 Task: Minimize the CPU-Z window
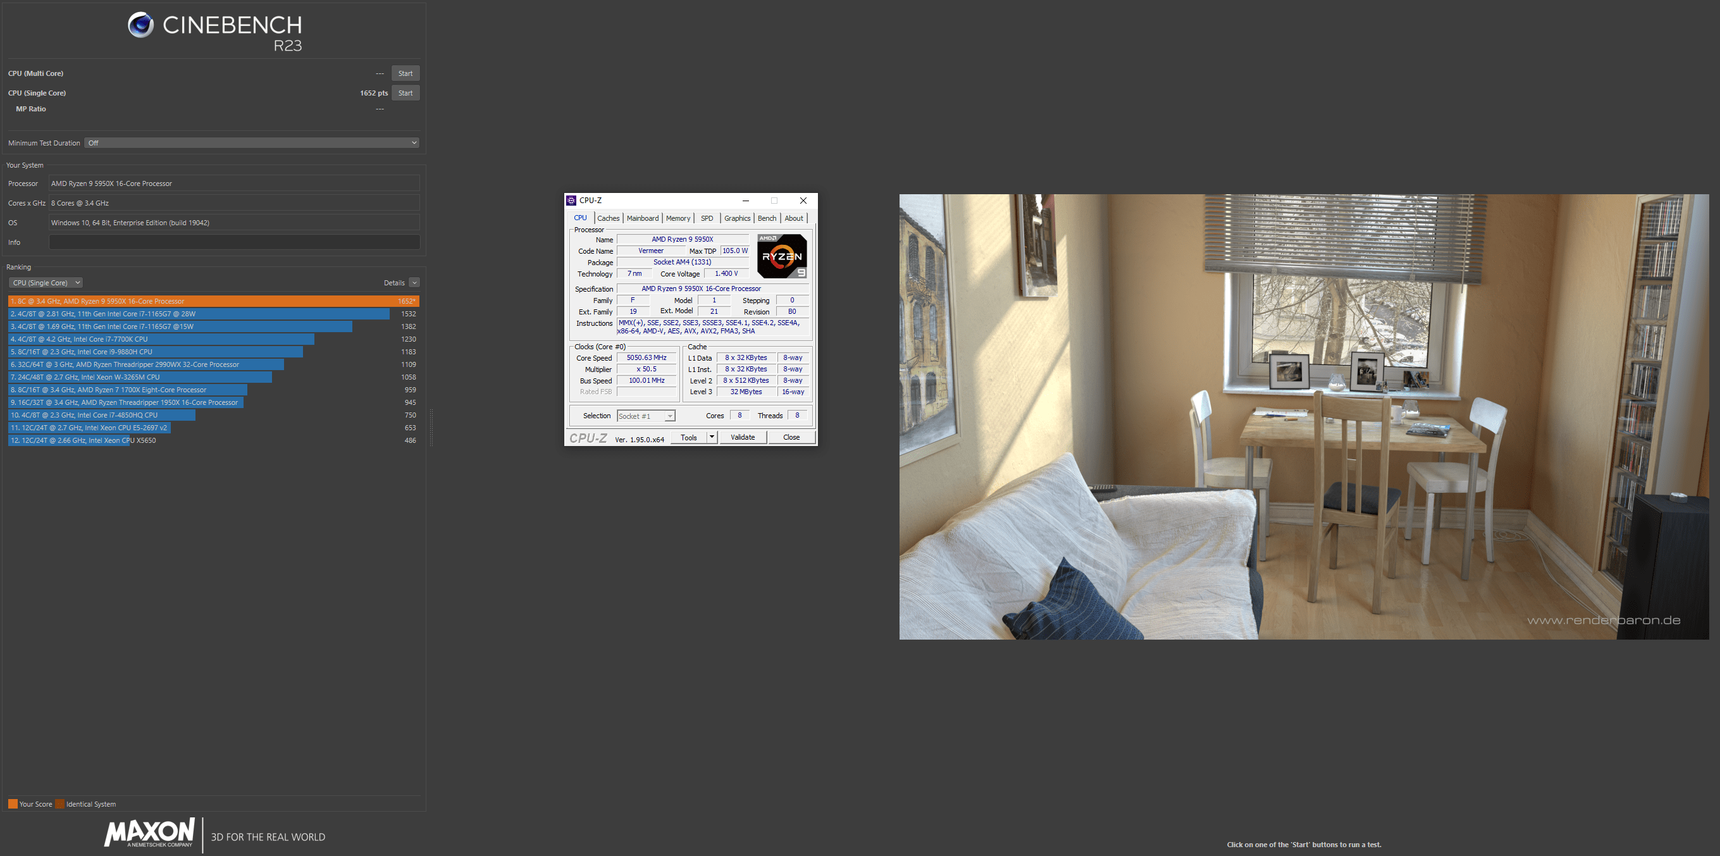[x=746, y=201]
